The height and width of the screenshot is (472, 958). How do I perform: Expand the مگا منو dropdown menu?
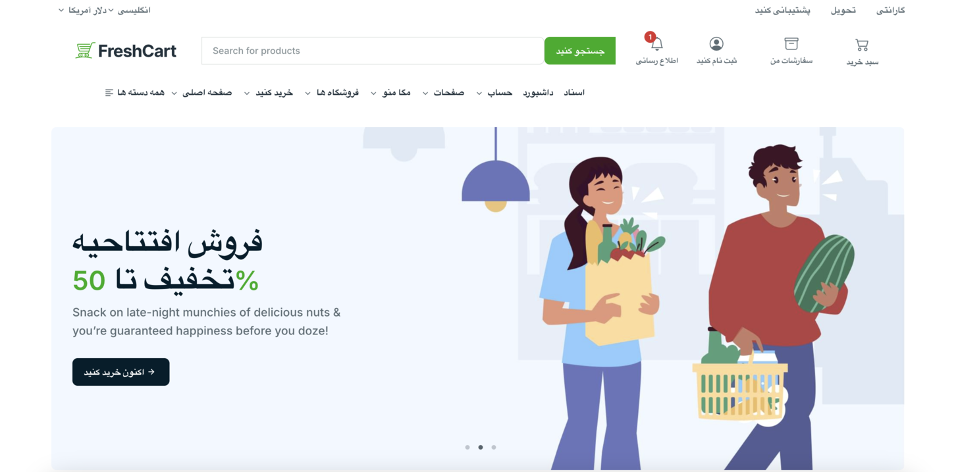(x=390, y=93)
